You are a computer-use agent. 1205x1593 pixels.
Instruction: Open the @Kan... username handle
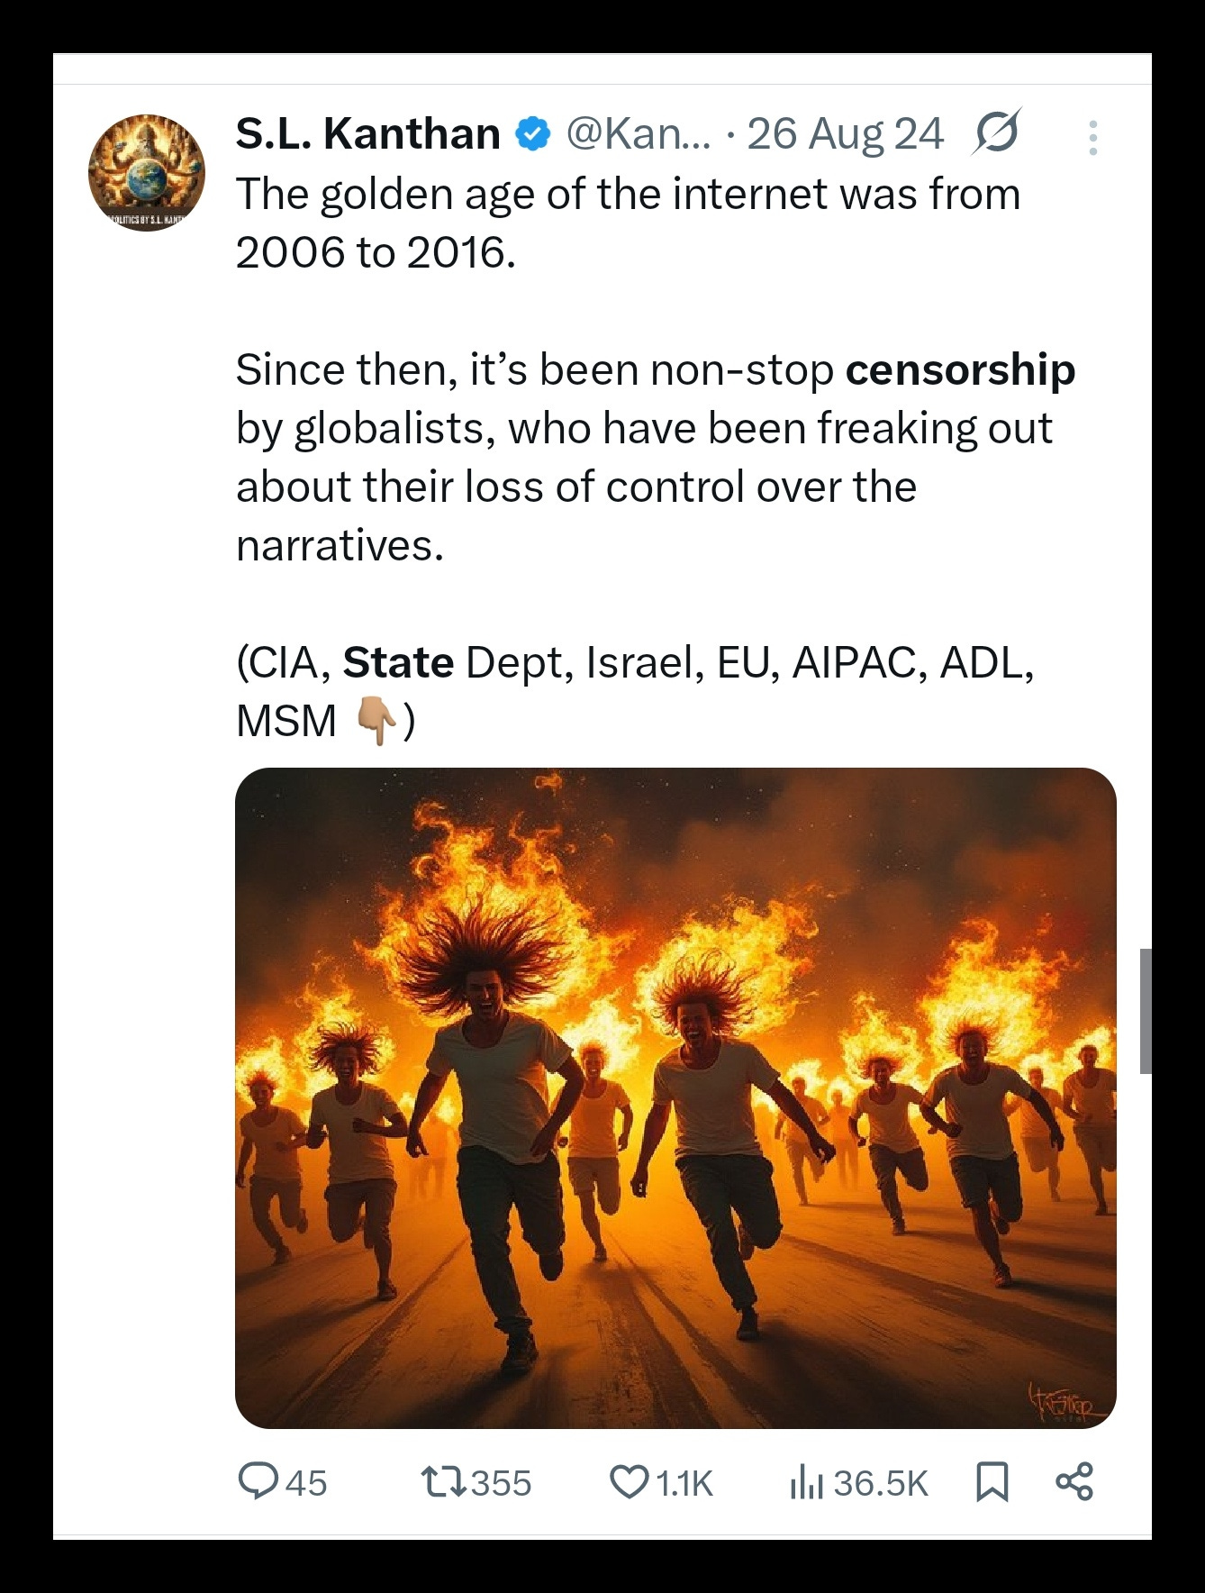coord(639,134)
